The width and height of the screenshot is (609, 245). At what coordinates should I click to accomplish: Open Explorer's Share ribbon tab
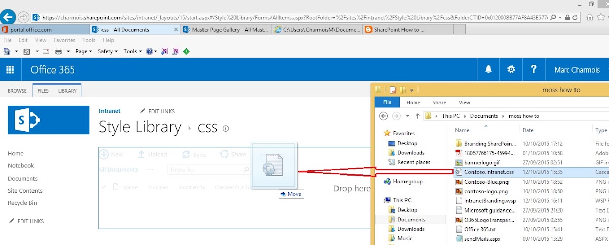tap(439, 102)
